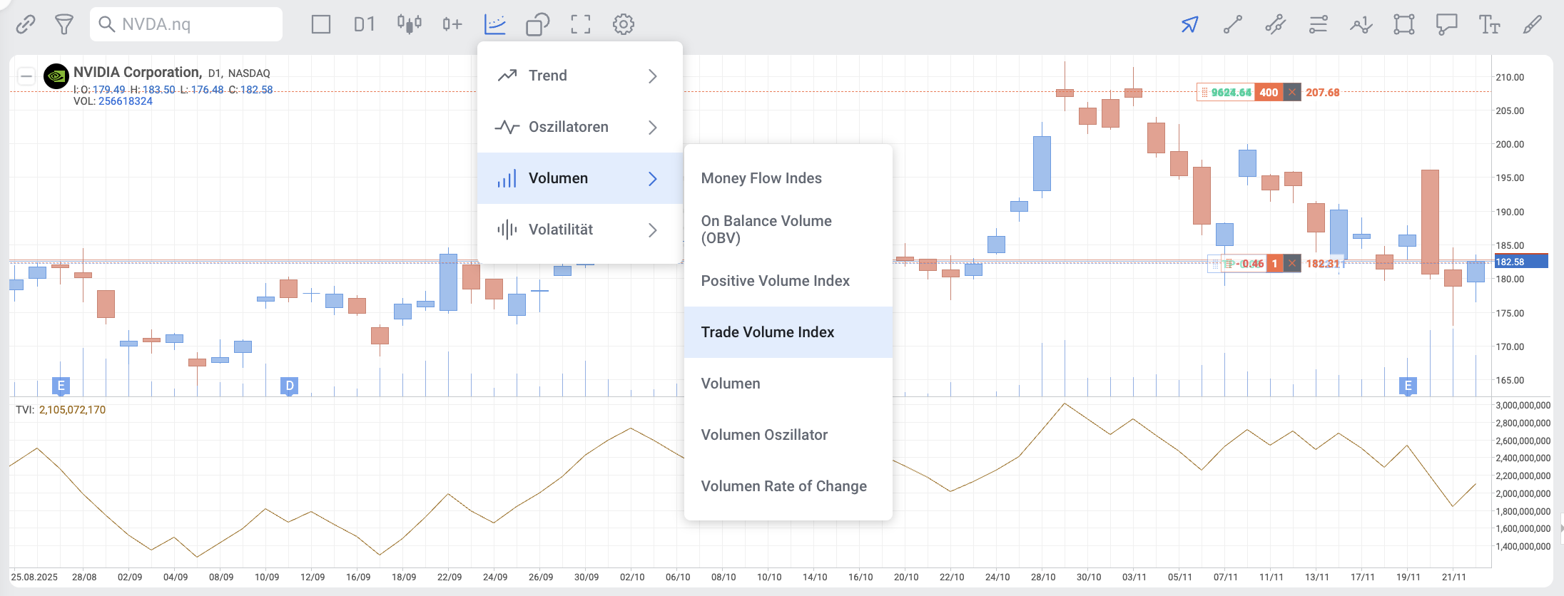
Task: Click the 3,000,000,000 TVI scale label
Action: pos(1523,405)
